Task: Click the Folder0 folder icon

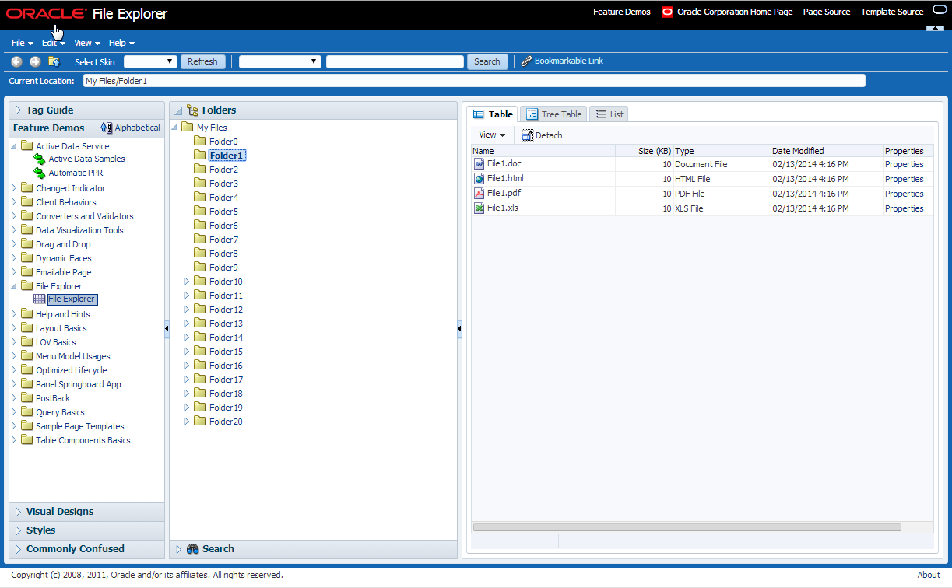Action: (x=200, y=142)
